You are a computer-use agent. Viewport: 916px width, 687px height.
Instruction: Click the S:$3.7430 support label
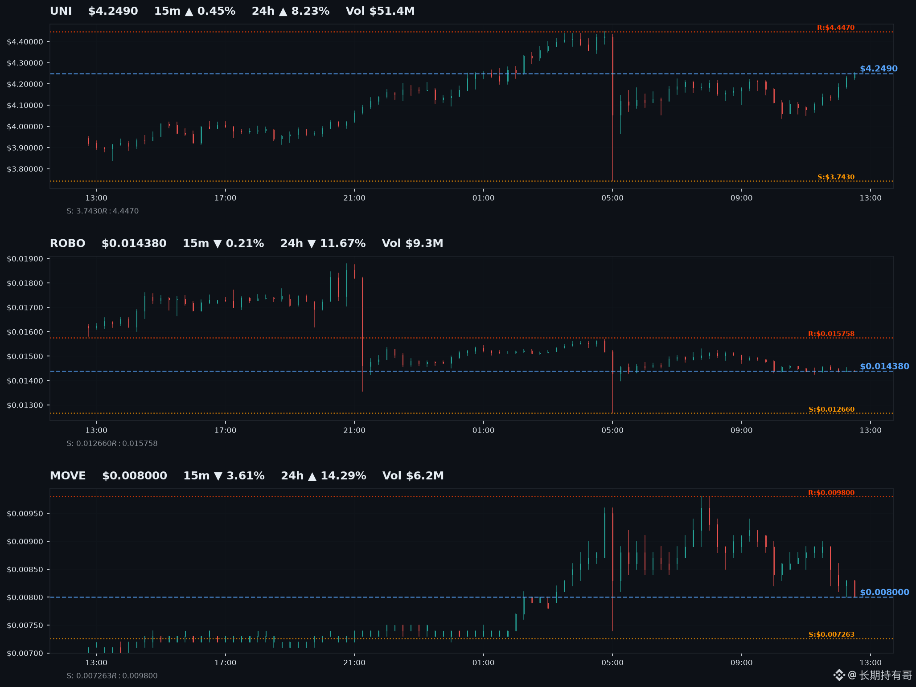click(836, 177)
